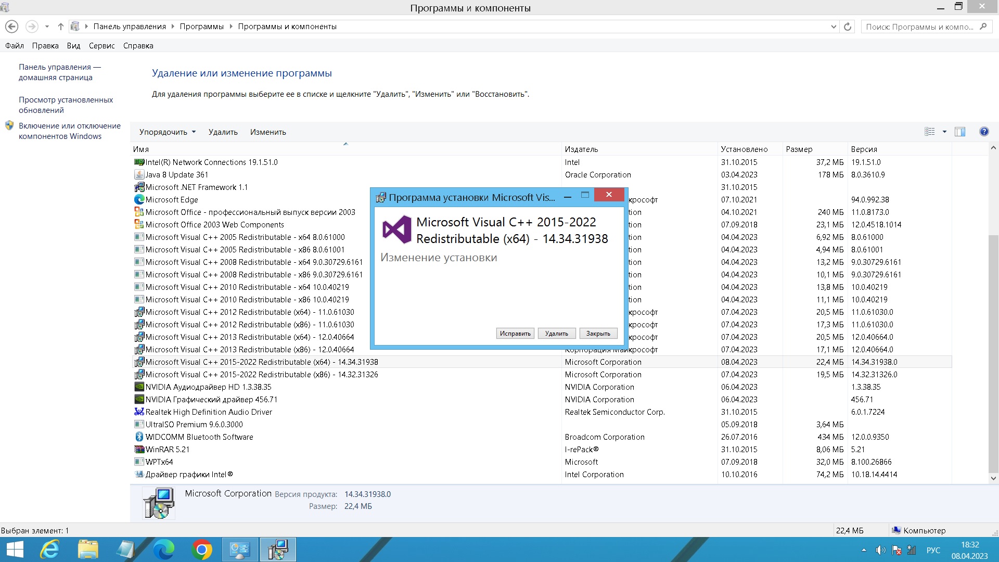Open Microsoft Edge from taskbar

click(x=163, y=550)
